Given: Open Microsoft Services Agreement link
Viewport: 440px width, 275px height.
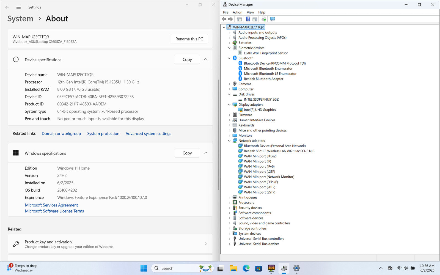Looking at the screenshot, I should (x=51, y=205).
